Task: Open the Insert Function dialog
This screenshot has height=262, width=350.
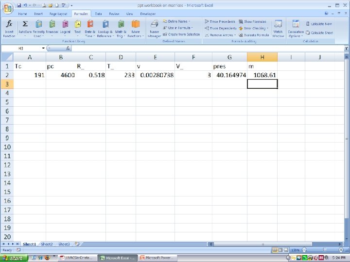Action: [x=9, y=29]
